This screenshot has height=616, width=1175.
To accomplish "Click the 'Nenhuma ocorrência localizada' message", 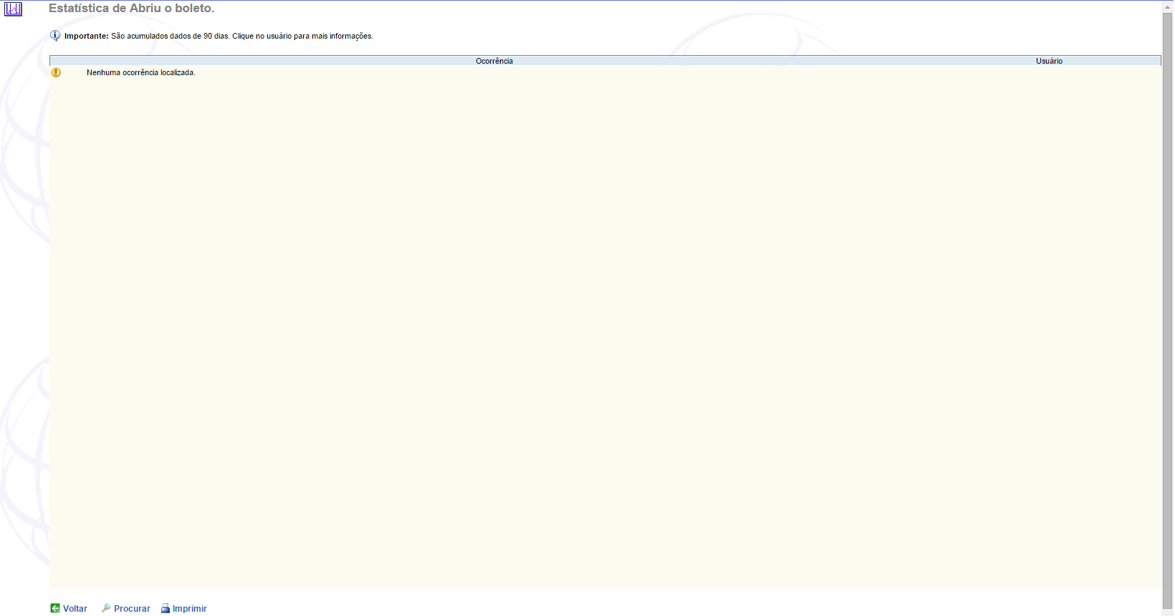I will 140,72.
